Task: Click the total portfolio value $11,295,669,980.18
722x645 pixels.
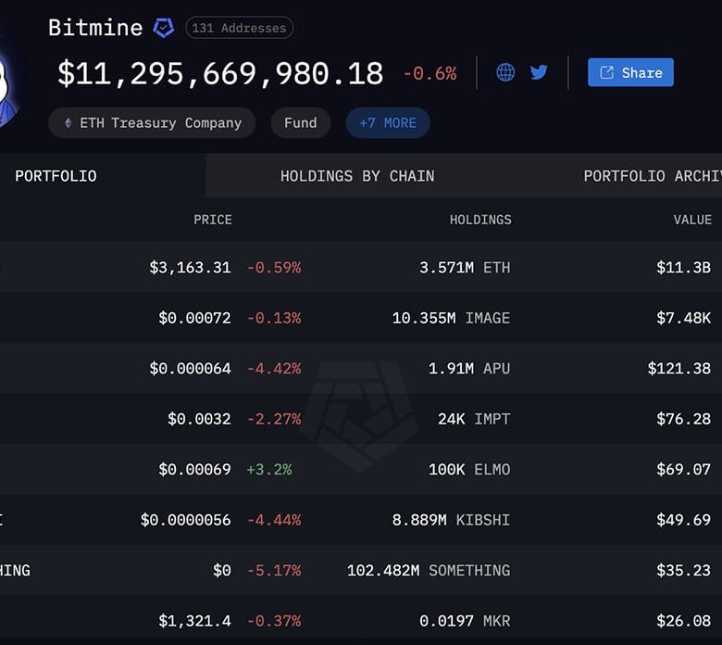Action: click(220, 73)
